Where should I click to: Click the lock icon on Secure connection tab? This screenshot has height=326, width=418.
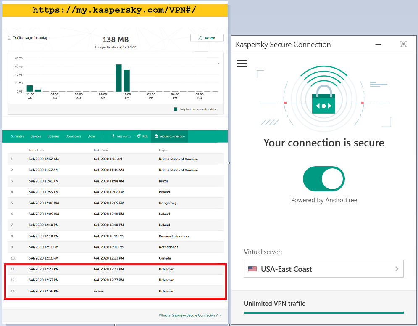[156, 136]
